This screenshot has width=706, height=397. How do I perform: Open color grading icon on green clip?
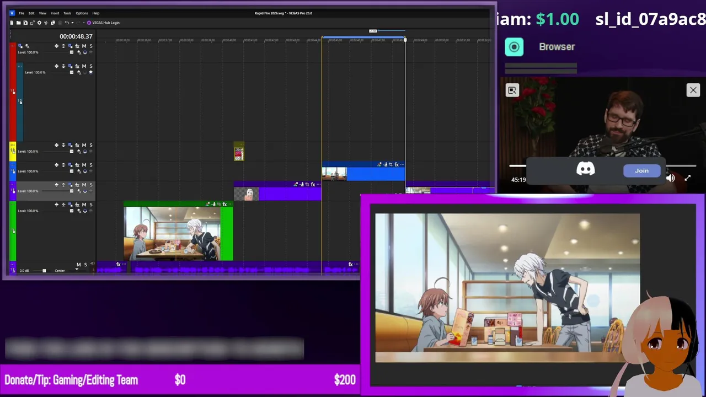coord(207,204)
